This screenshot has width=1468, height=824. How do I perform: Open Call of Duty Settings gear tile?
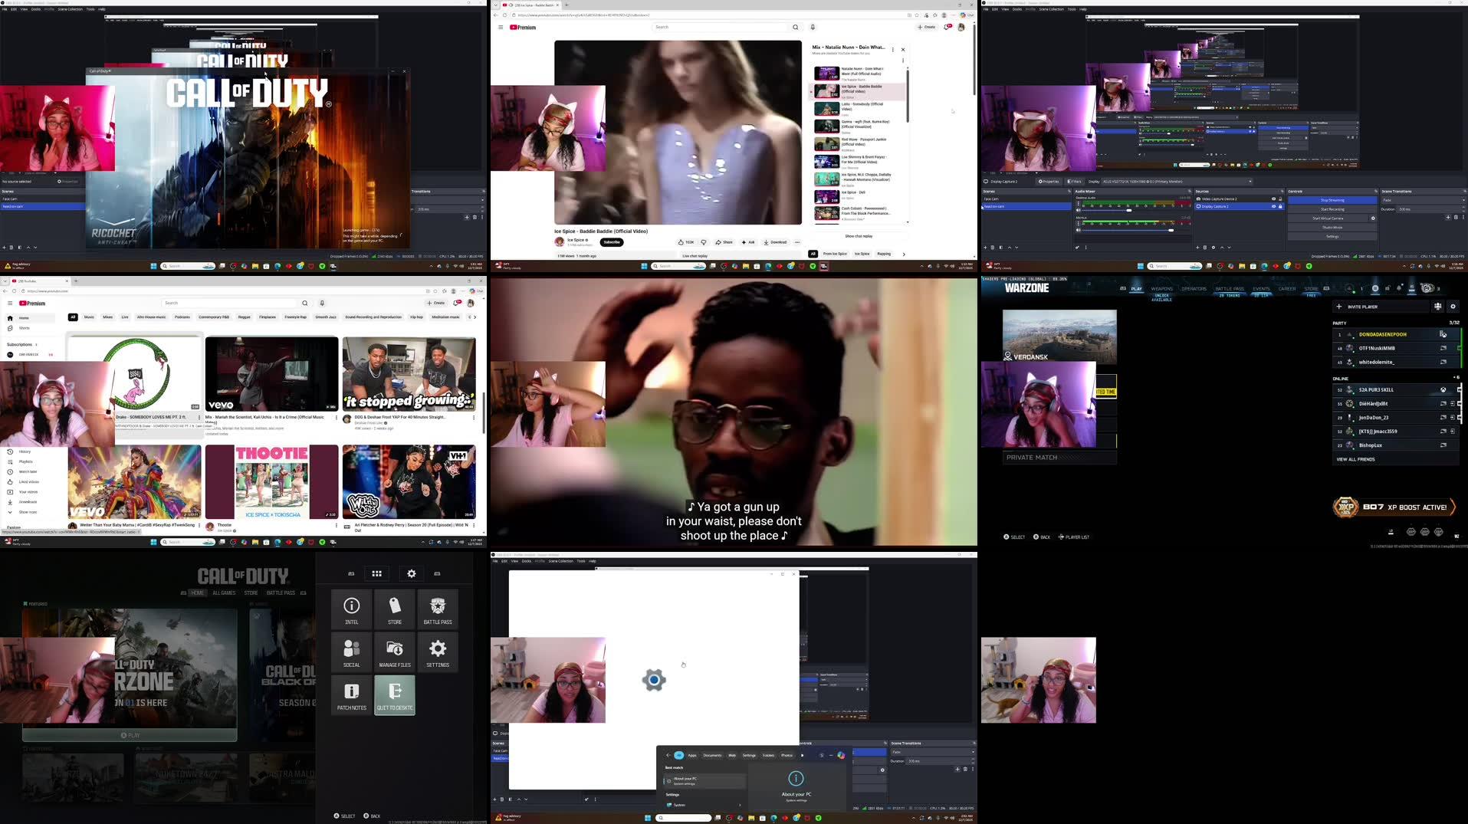pyautogui.click(x=438, y=651)
